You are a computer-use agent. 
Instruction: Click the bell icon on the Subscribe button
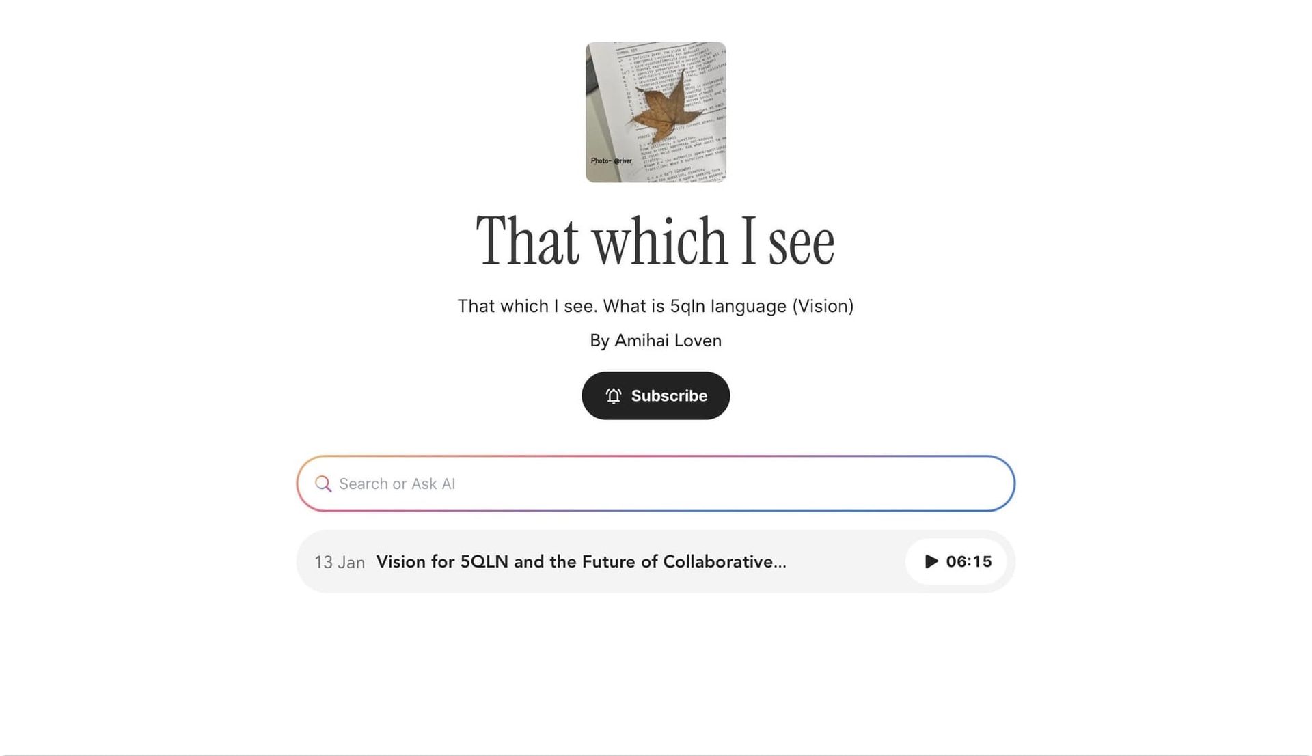click(x=613, y=395)
